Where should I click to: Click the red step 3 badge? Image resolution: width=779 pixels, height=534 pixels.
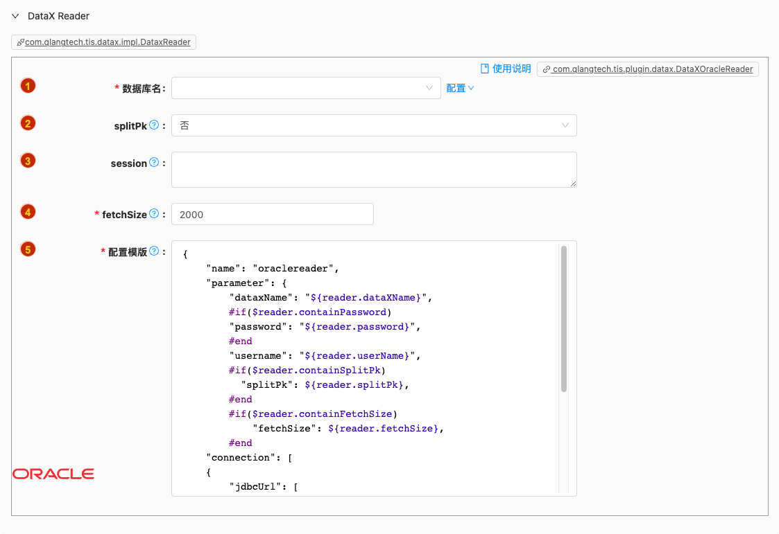coord(28,161)
